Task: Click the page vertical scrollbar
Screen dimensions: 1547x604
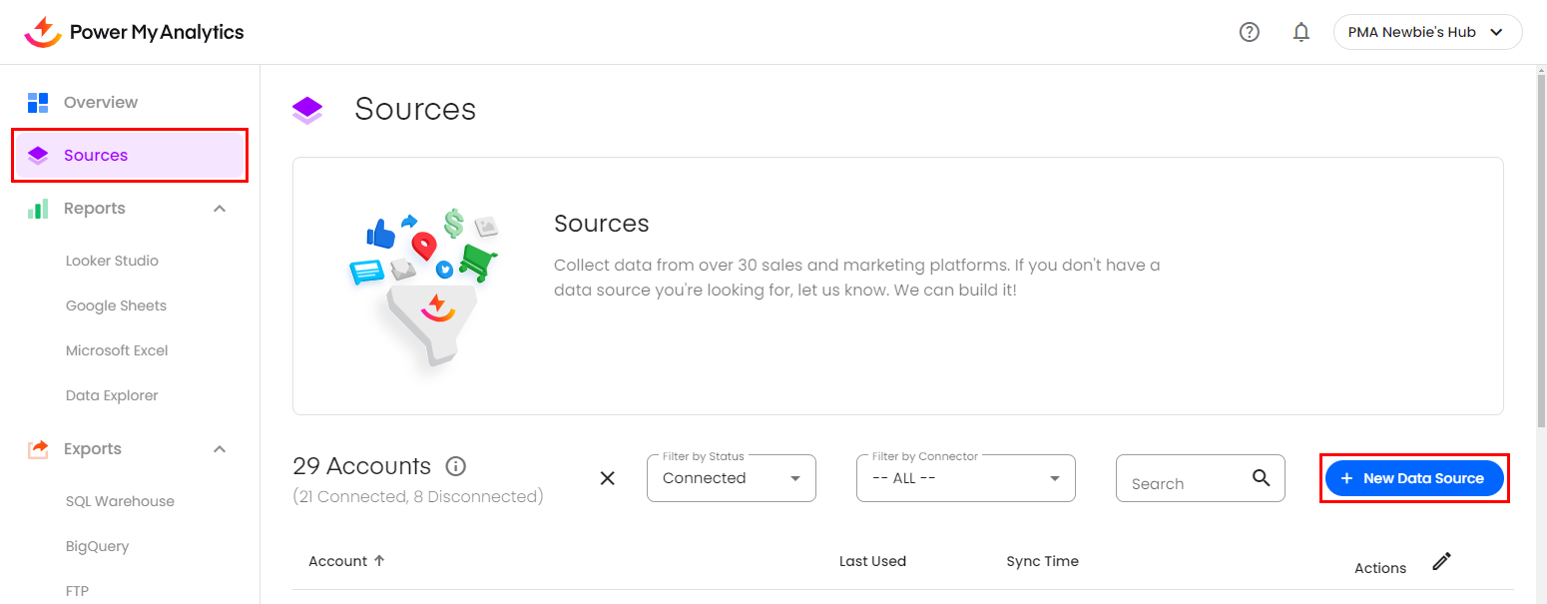Action: pyautogui.click(x=1540, y=250)
